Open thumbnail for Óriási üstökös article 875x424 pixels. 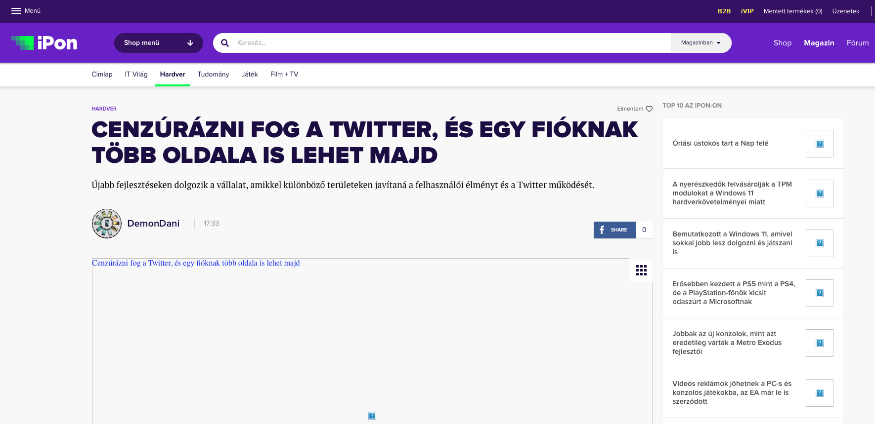tap(819, 144)
